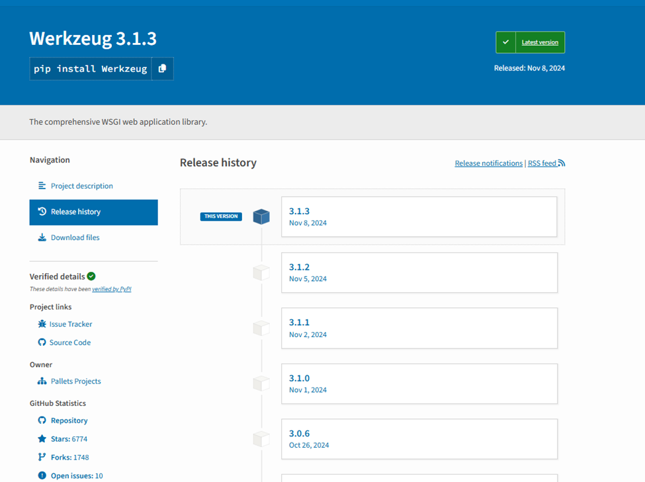Open Project description in navigation
This screenshot has height=482, width=645.
click(x=82, y=186)
